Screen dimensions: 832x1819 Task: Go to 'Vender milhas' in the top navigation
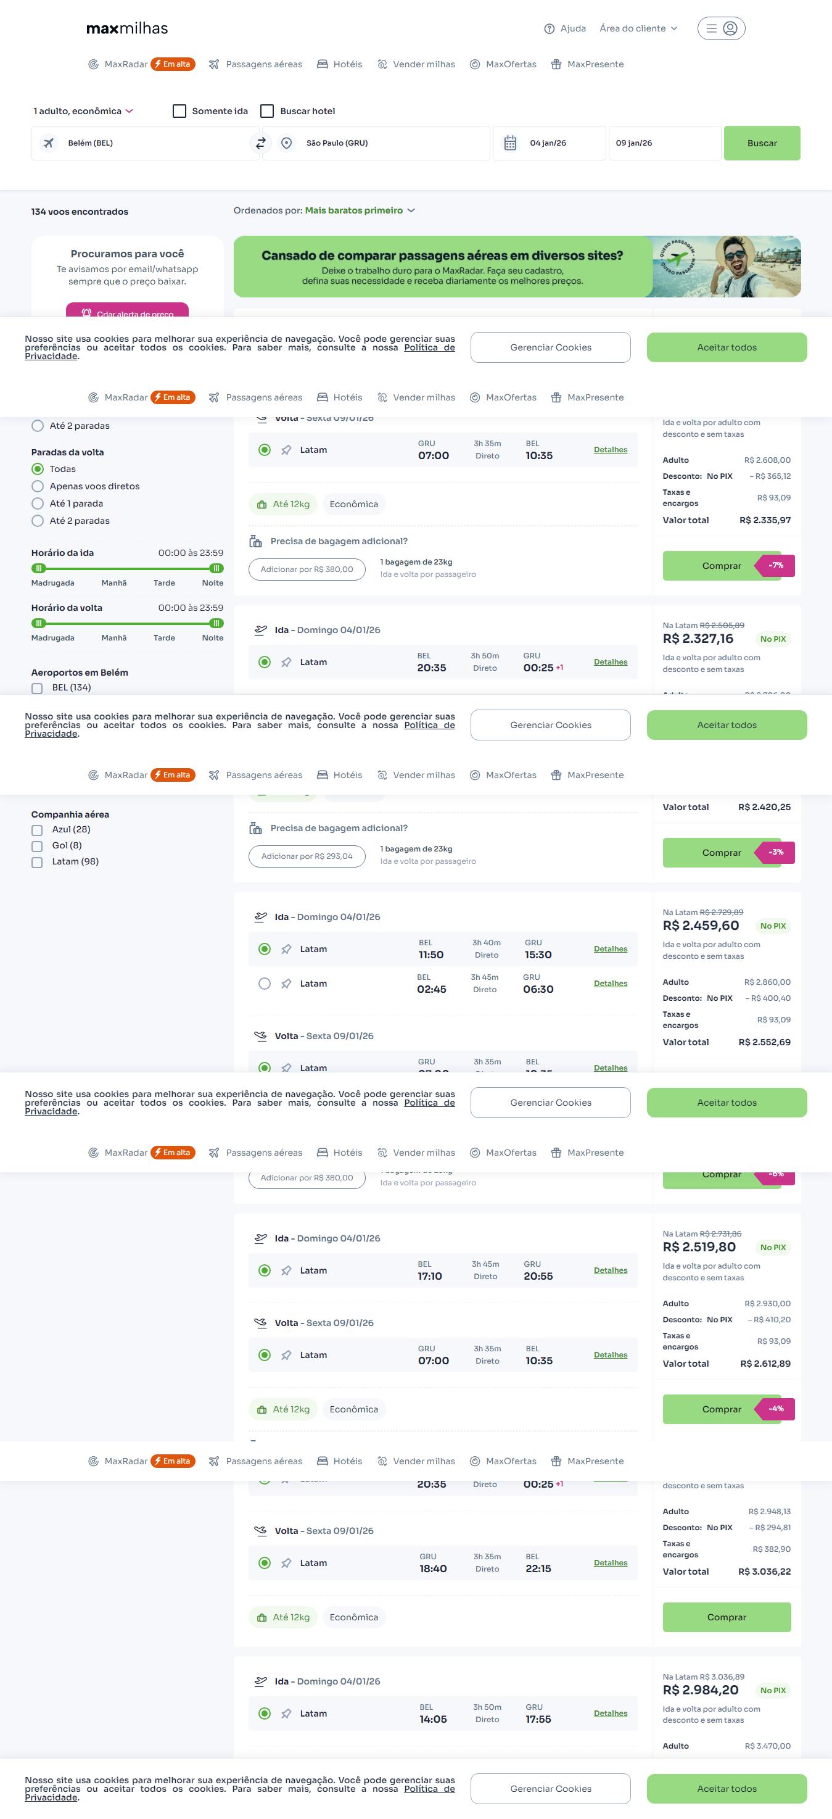point(416,64)
